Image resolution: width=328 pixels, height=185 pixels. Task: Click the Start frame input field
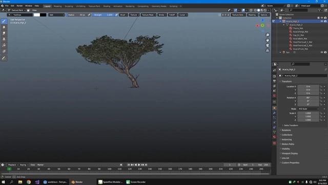tap(249, 165)
